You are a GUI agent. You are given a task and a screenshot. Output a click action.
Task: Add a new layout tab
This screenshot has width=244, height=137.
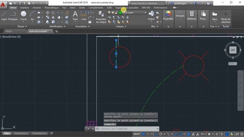pyautogui.click(x=51, y=133)
